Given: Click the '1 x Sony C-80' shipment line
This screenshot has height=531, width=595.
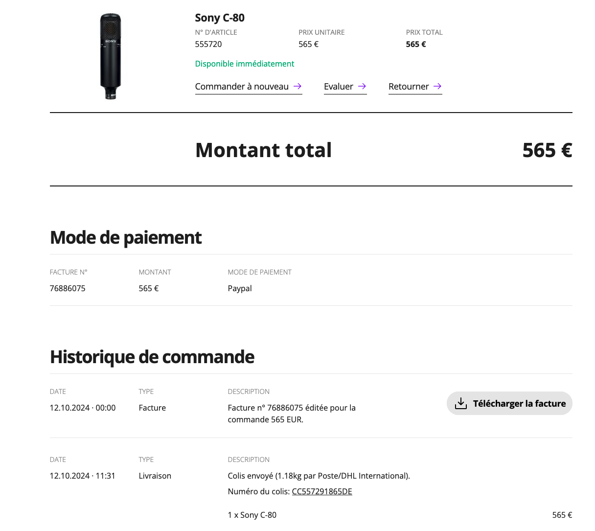Looking at the screenshot, I should (252, 515).
